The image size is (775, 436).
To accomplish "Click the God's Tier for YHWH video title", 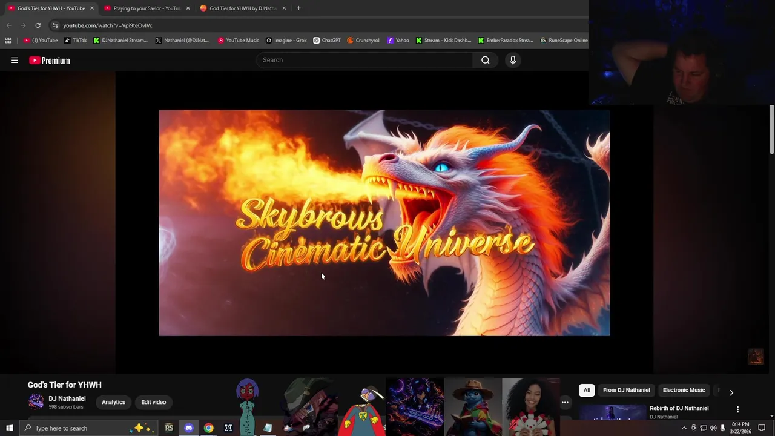I will [x=64, y=385].
